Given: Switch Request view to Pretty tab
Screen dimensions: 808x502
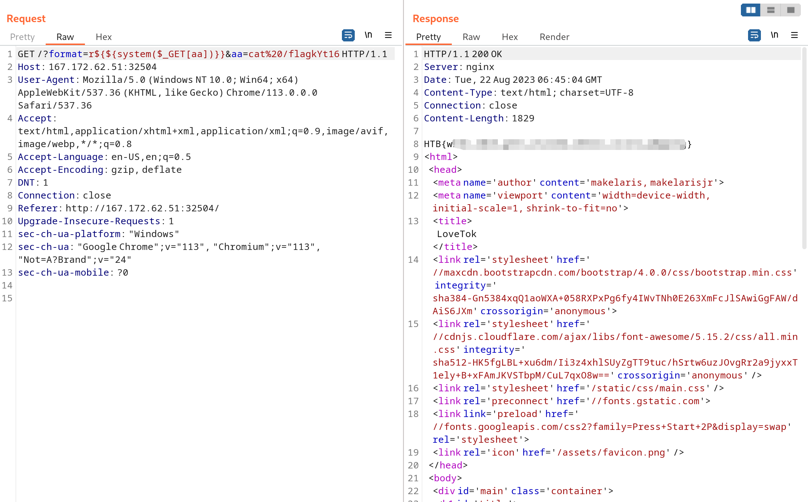Looking at the screenshot, I should click(22, 37).
